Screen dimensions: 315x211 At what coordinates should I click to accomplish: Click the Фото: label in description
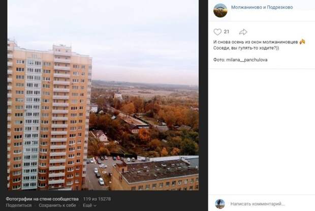point(219,59)
